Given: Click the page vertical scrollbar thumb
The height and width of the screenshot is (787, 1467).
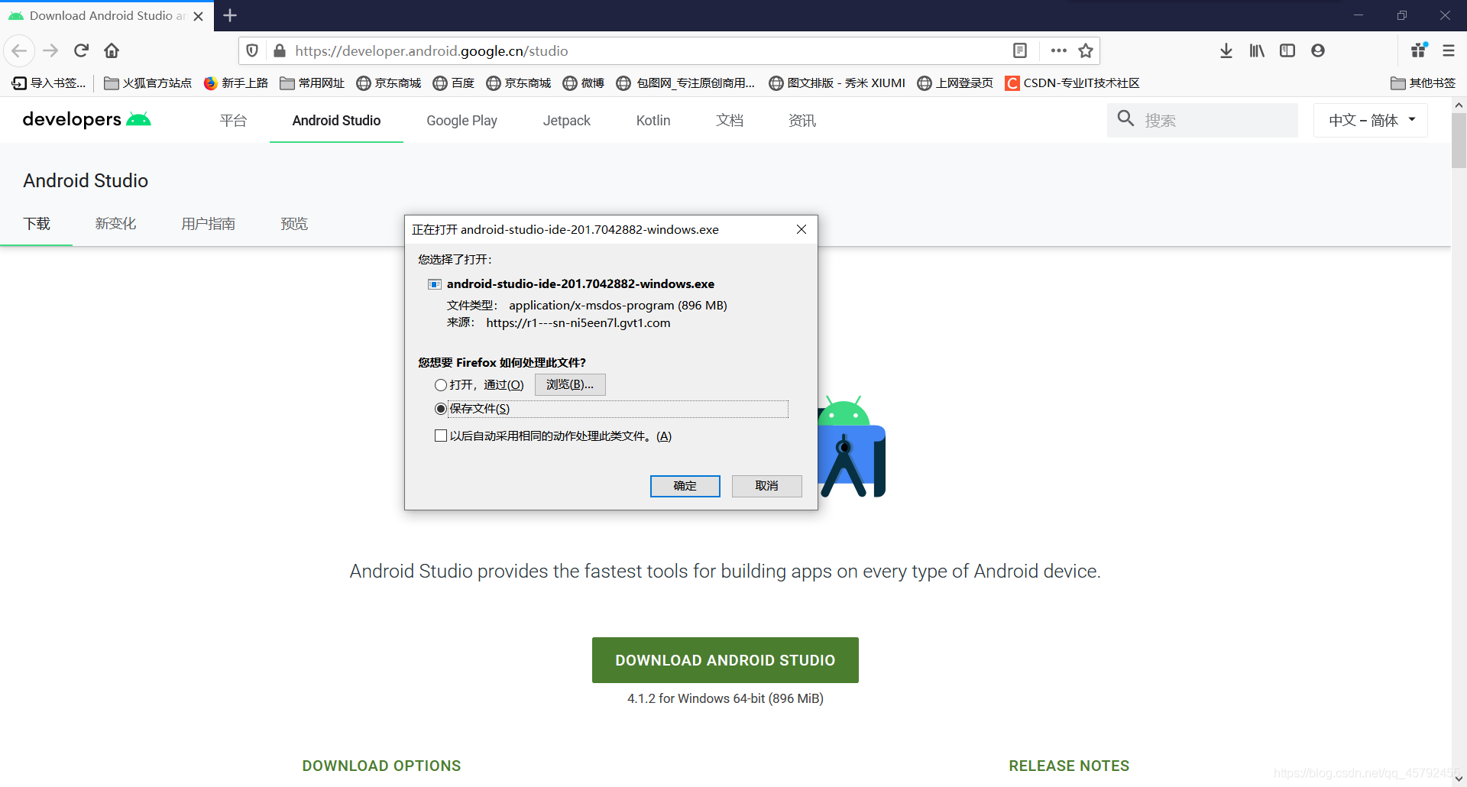Looking at the screenshot, I should (x=1459, y=141).
